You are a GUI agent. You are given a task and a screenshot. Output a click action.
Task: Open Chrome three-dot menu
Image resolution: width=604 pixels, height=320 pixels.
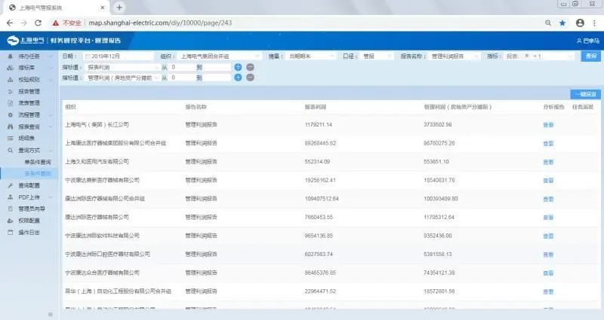594,23
